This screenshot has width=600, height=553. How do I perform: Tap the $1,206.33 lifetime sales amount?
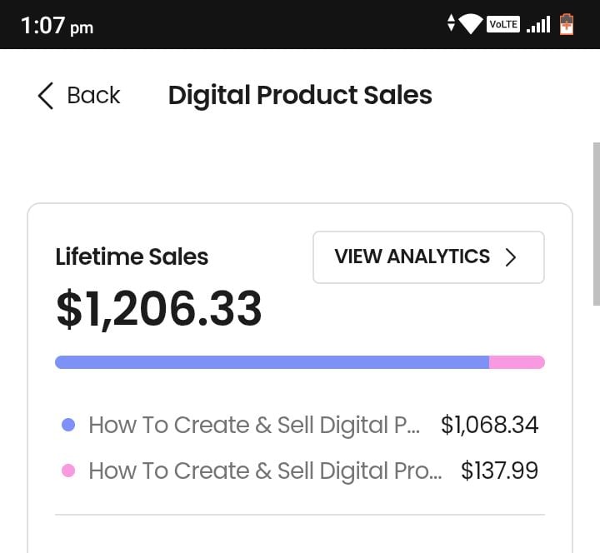click(x=159, y=309)
